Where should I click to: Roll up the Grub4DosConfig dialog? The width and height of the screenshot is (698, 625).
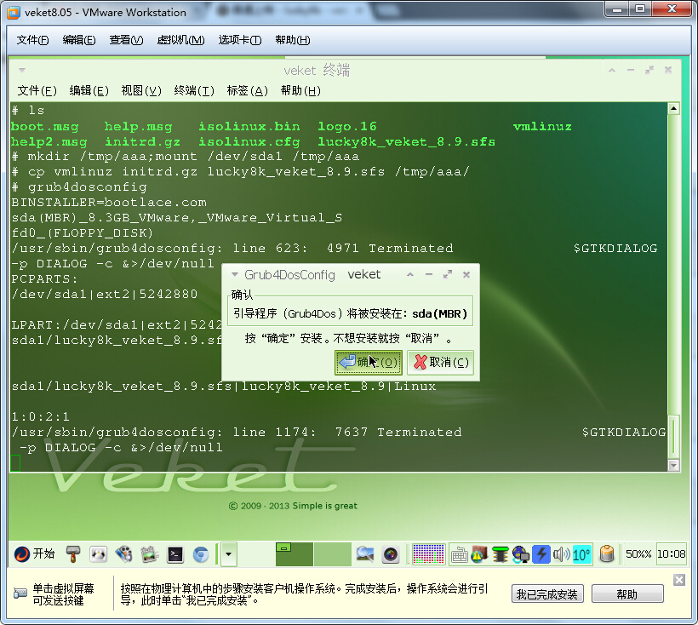(410, 275)
